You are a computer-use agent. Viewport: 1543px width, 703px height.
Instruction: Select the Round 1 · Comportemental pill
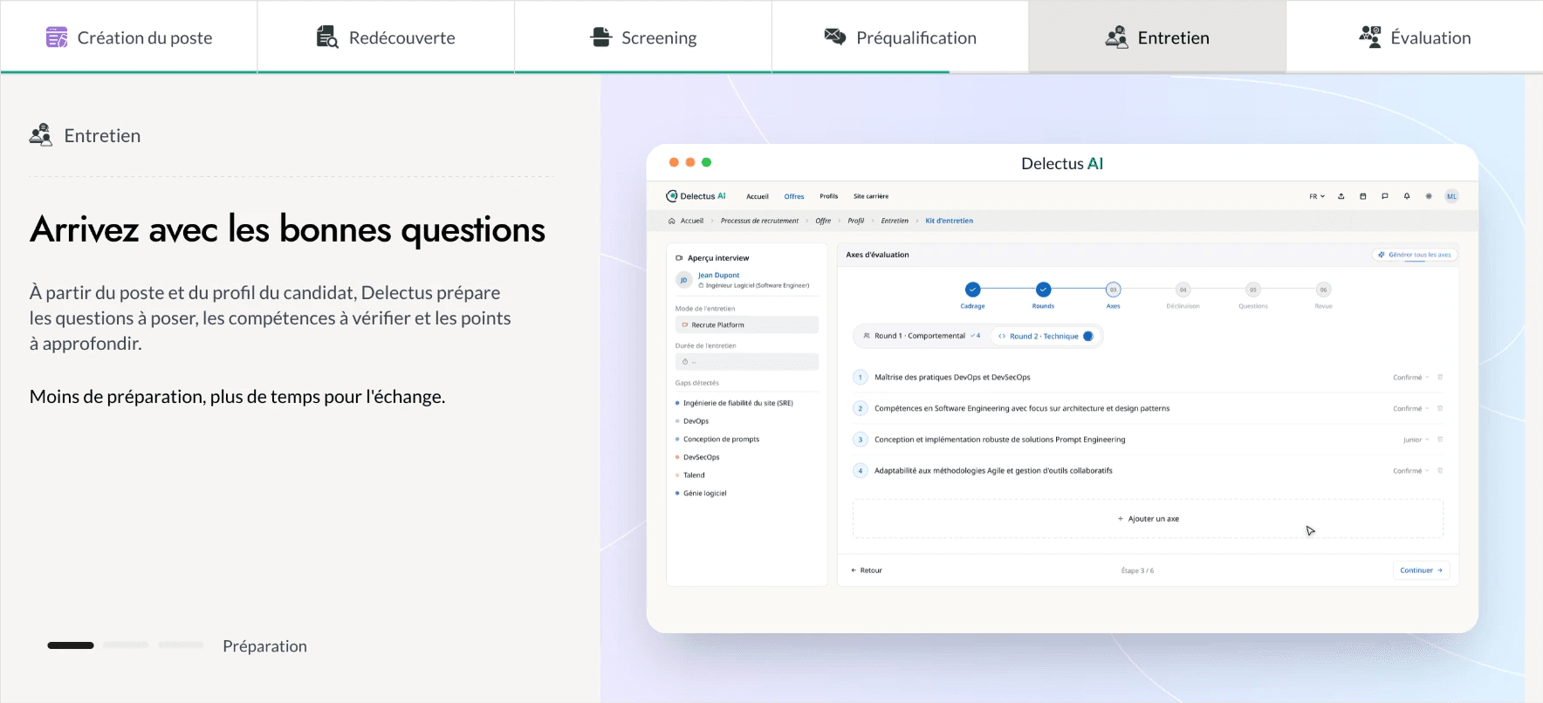pyautogui.click(x=921, y=336)
